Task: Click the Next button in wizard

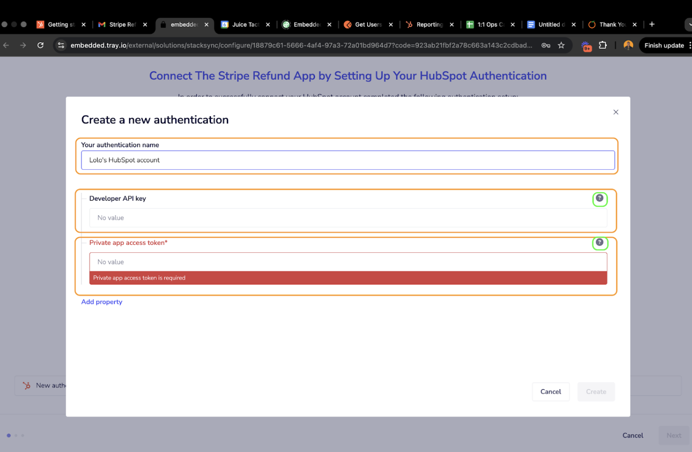Action: (674, 435)
